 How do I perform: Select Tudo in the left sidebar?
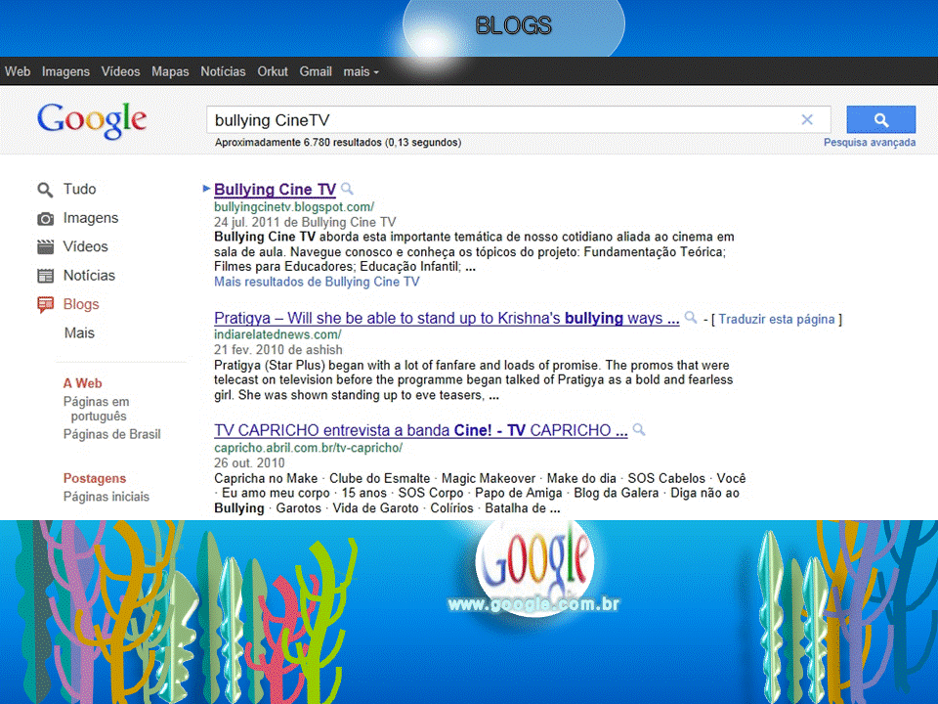coord(79,189)
